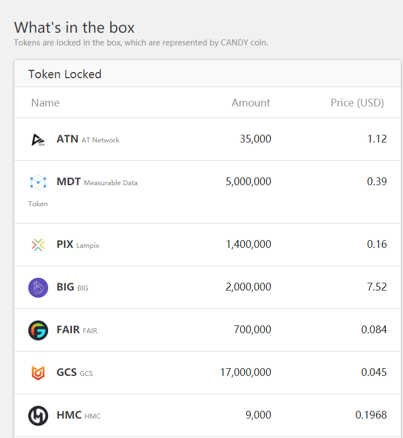Click the Price (USD) column header
Screen dimensions: 403x438
(x=357, y=103)
